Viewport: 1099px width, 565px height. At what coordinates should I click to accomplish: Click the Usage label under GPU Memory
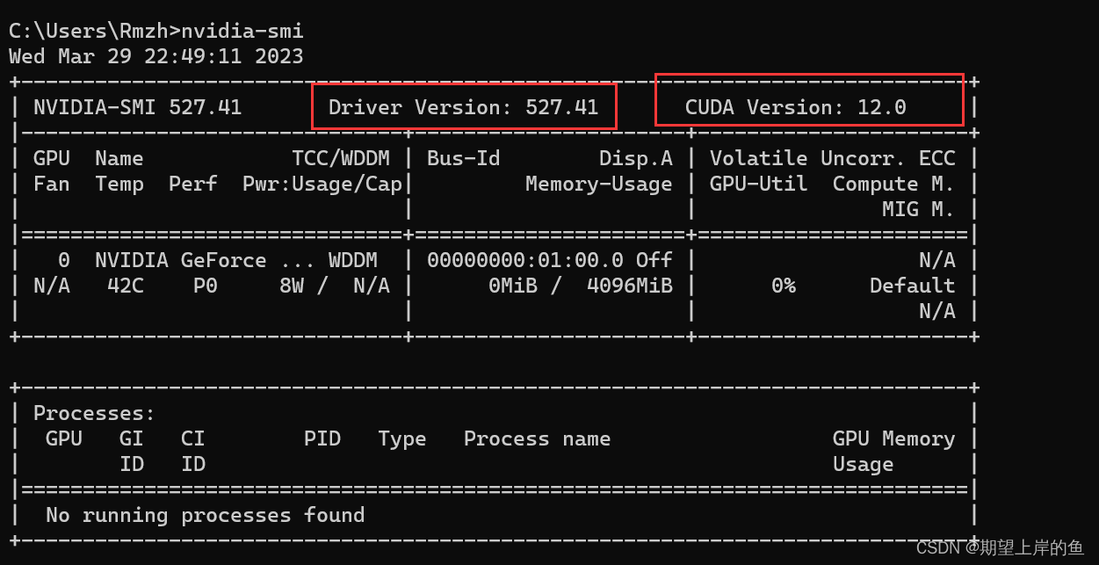pos(864,464)
